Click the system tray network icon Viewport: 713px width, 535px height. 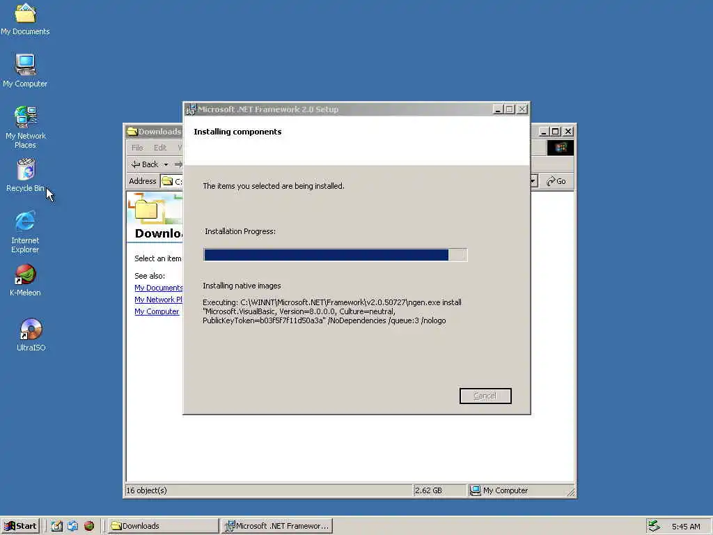coord(654,526)
